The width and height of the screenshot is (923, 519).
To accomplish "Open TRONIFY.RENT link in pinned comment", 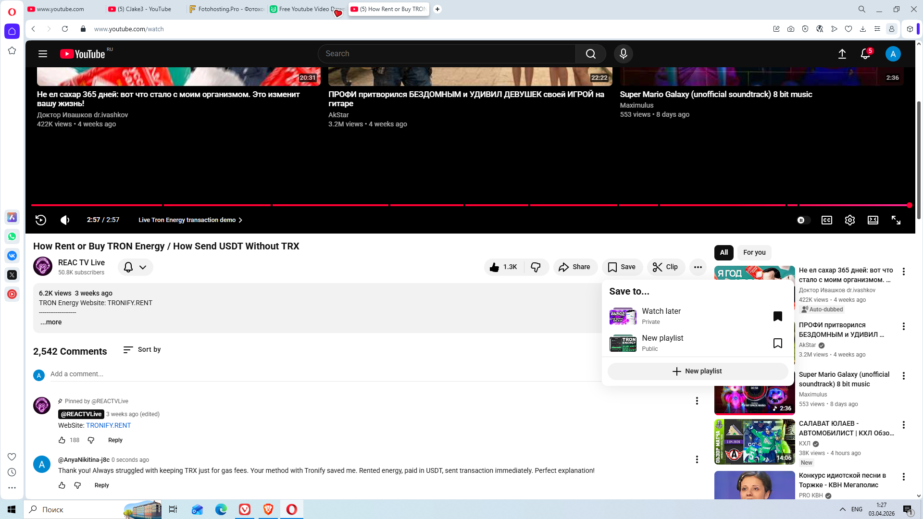I will [x=108, y=426].
